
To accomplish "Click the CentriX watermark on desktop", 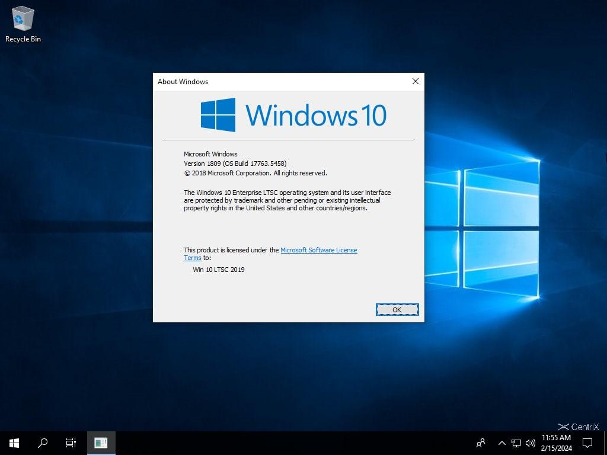I will pyautogui.click(x=579, y=427).
